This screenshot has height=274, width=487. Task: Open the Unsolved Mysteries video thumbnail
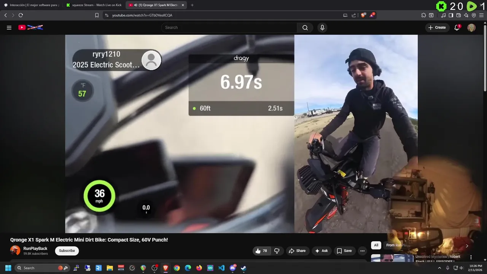(392, 258)
